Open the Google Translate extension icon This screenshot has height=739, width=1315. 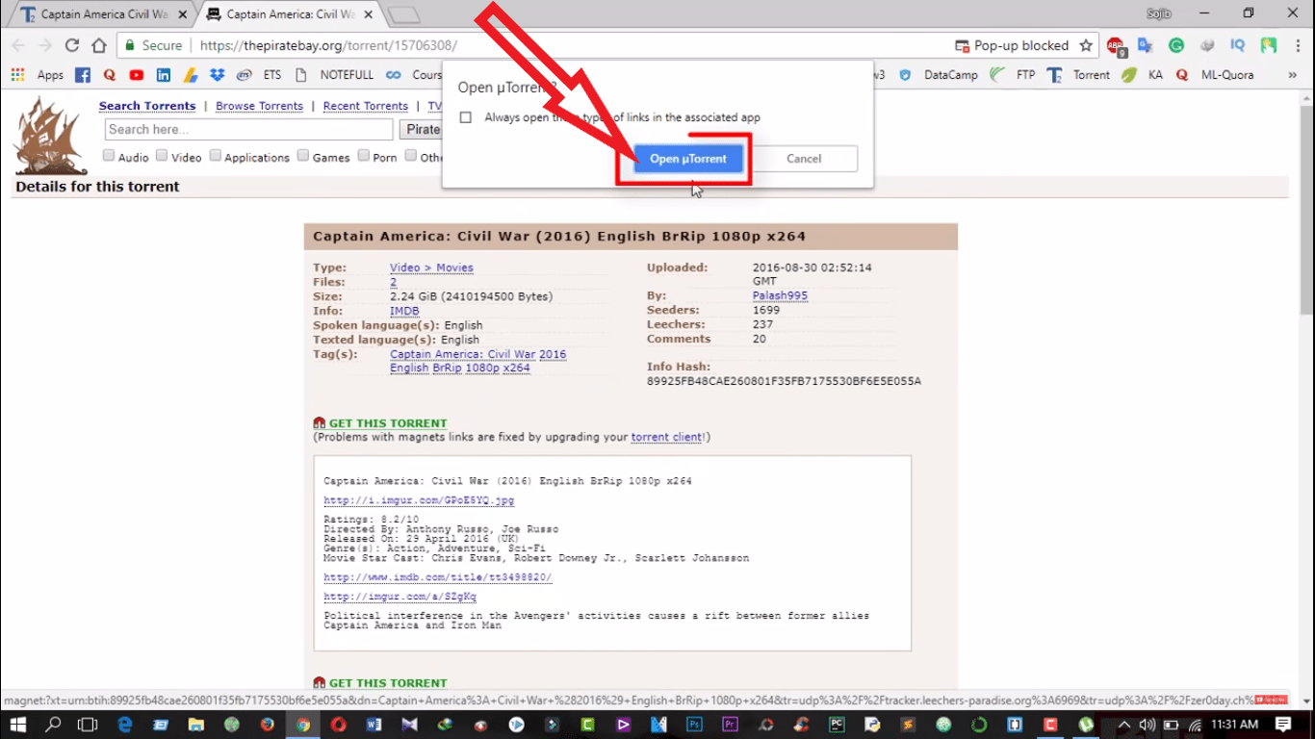pos(1146,45)
